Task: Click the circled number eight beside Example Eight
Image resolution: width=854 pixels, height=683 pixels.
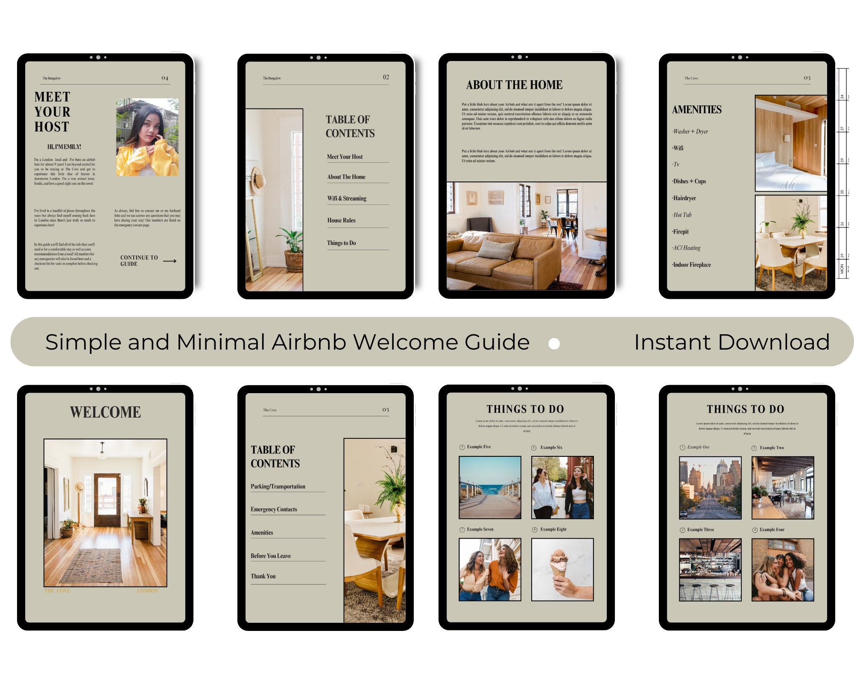Action: [534, 530]
